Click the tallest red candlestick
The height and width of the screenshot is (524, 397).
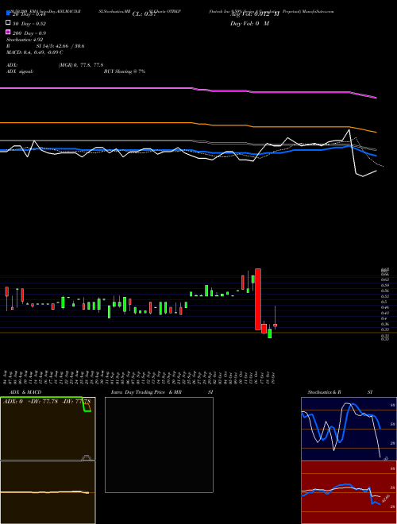[258, 299]
